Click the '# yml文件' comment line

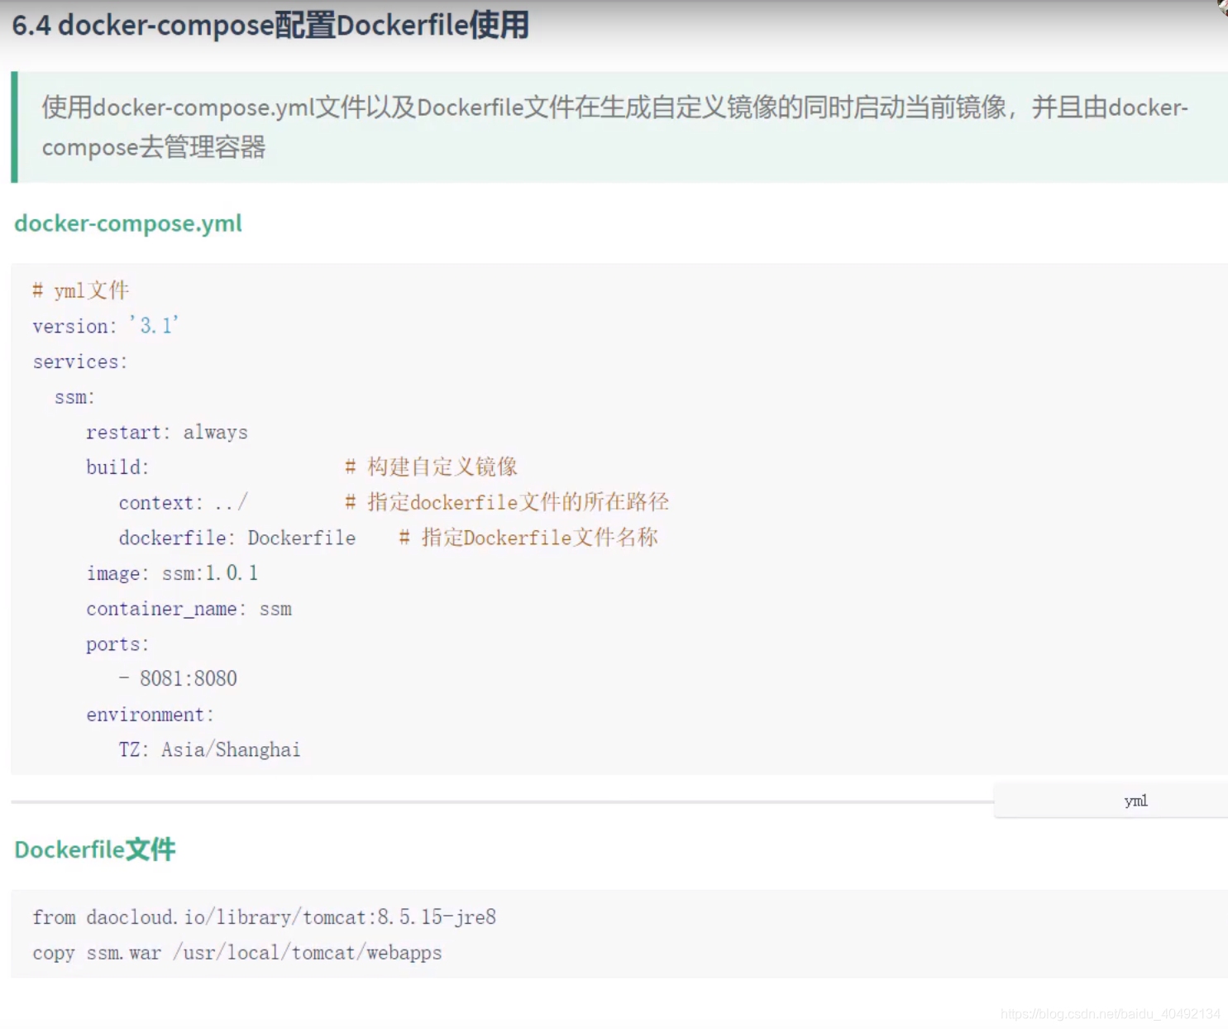[81, 290]
